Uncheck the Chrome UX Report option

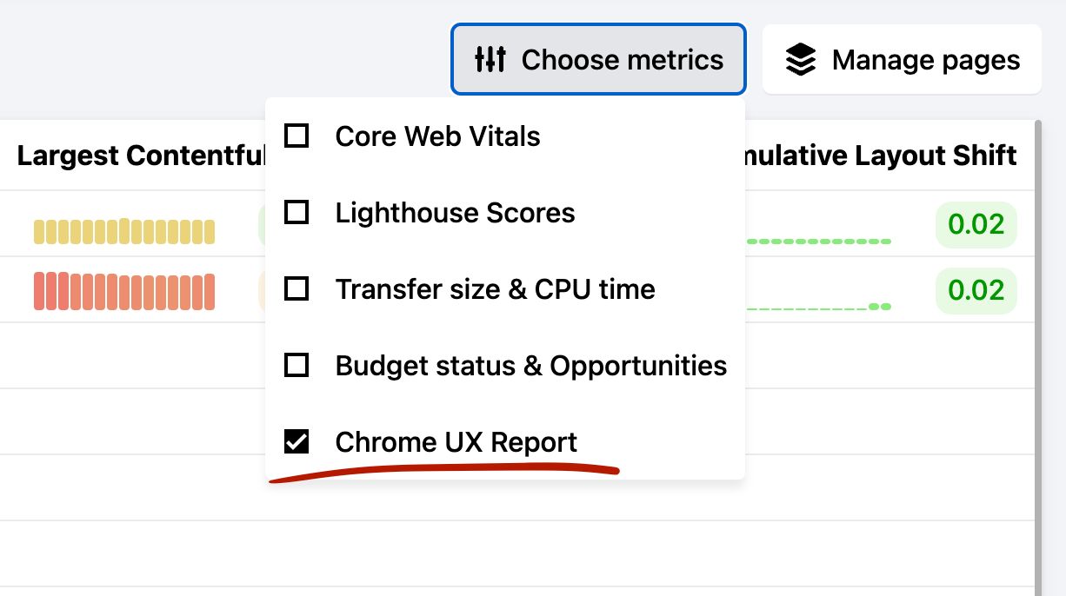296,441
